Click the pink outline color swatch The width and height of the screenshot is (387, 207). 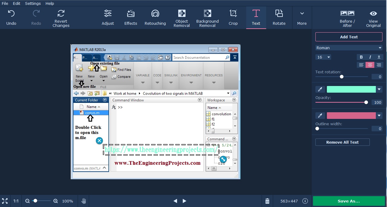[x=351, y=116]
